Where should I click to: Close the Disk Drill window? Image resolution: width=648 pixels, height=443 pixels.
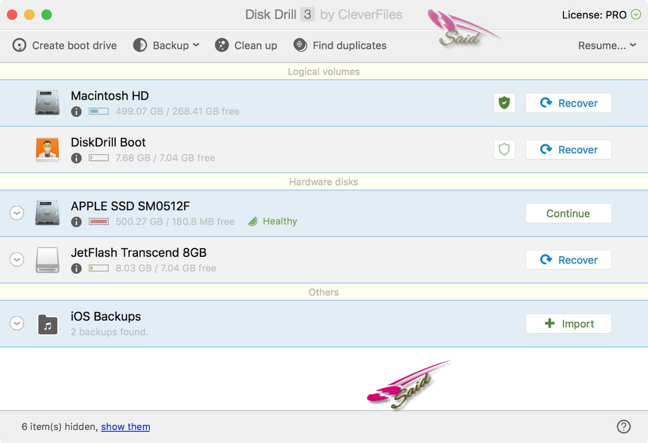12,15
